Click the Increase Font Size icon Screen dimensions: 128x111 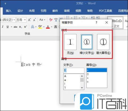[x=29, y=20]
